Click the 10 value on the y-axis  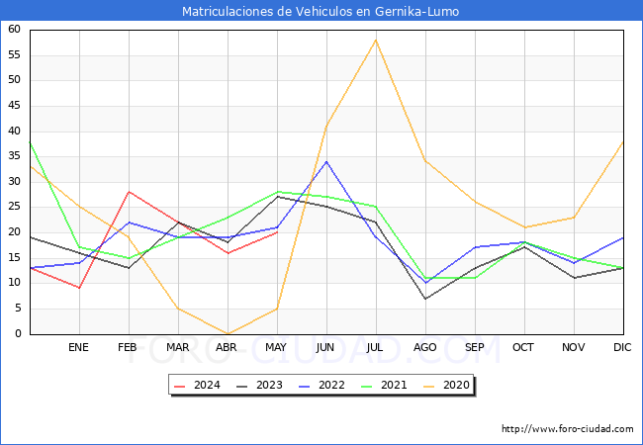click(x=15, y=283)
